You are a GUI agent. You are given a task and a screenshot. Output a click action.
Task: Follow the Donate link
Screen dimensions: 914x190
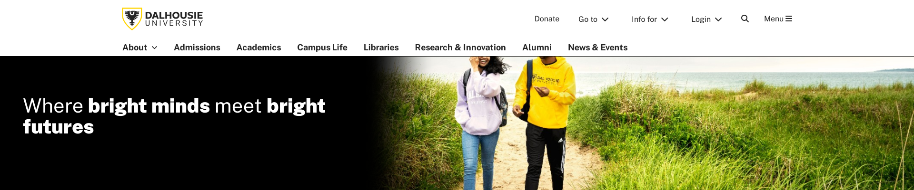(547, 19)
